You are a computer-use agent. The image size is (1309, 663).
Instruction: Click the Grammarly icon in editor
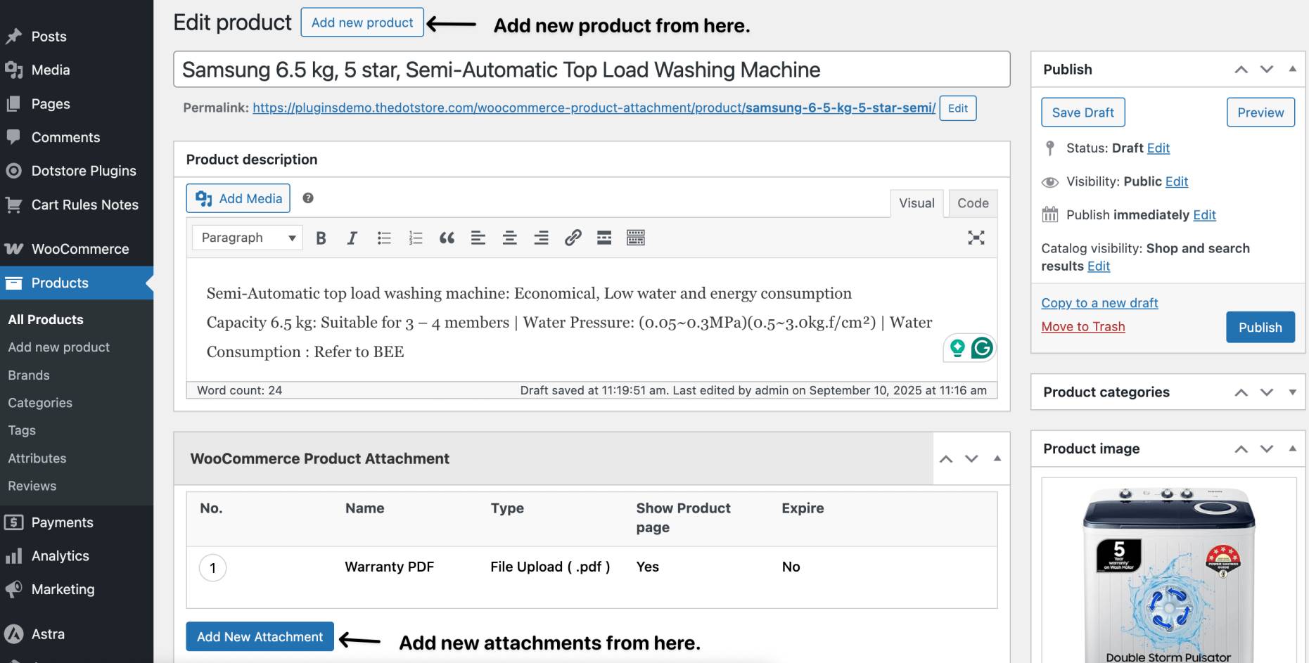(982, 347)
